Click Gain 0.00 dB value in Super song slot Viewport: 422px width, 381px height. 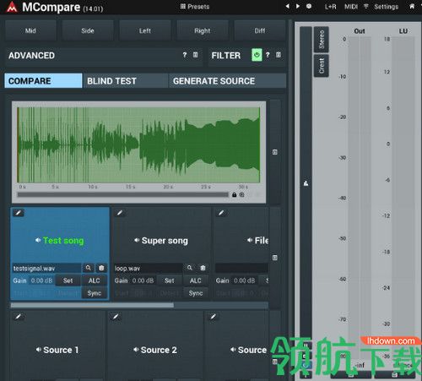[143, 280]
